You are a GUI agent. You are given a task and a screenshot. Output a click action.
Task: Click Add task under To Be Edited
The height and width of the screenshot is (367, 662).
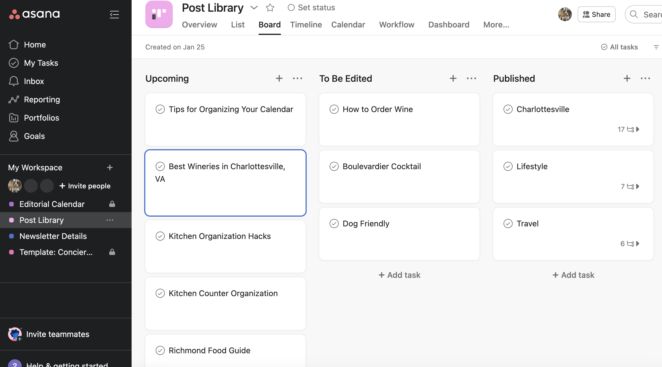(x=399, y=275)
